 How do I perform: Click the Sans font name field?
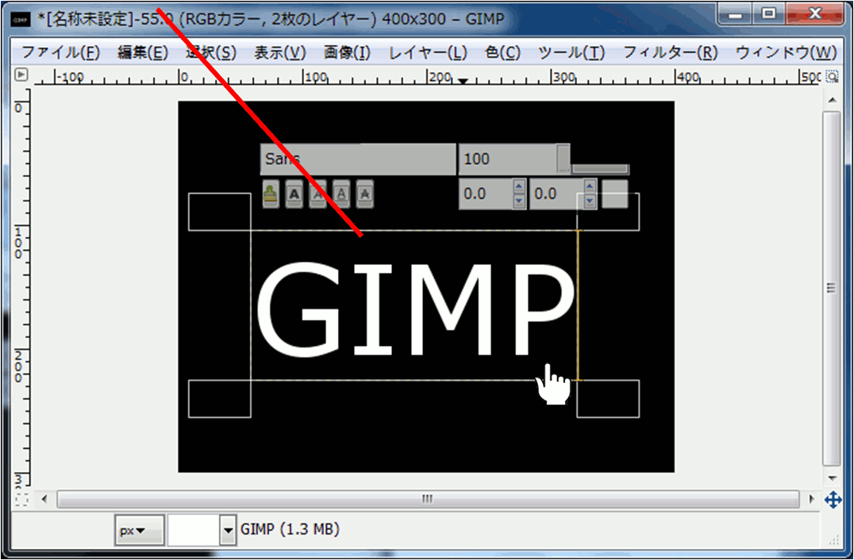coord(357,159)
